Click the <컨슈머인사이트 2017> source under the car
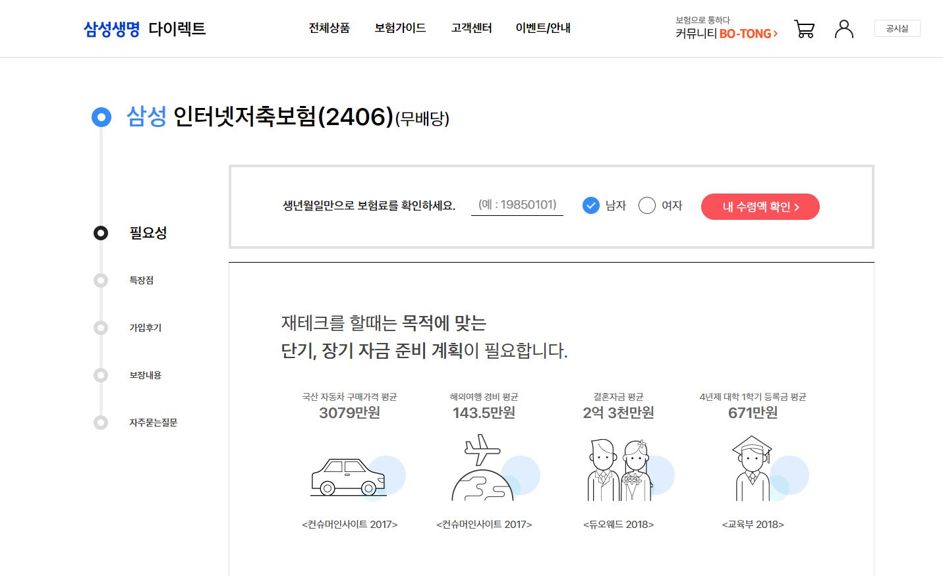The image size is (943, 576). point(350,525)
